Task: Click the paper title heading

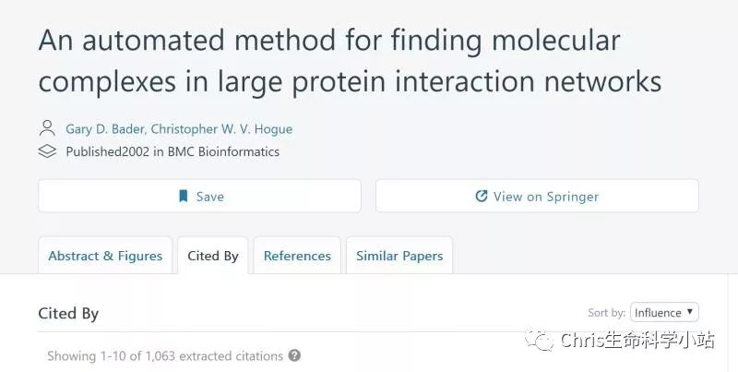Action: pyautogui.click(x=350, y=61)
